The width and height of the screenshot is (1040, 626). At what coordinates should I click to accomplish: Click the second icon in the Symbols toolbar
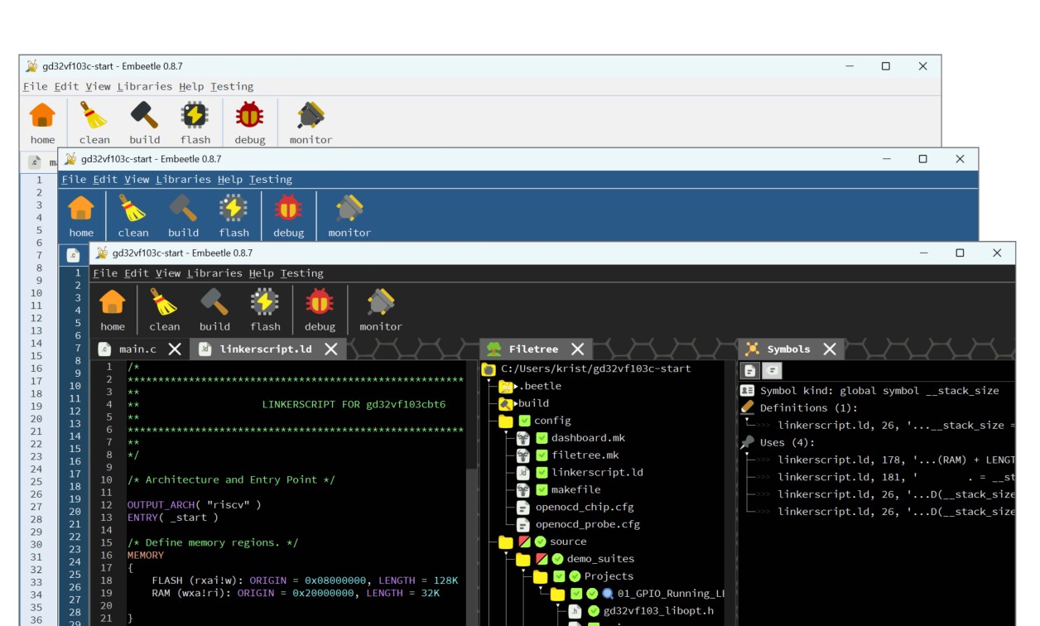(x=772, y=371)
